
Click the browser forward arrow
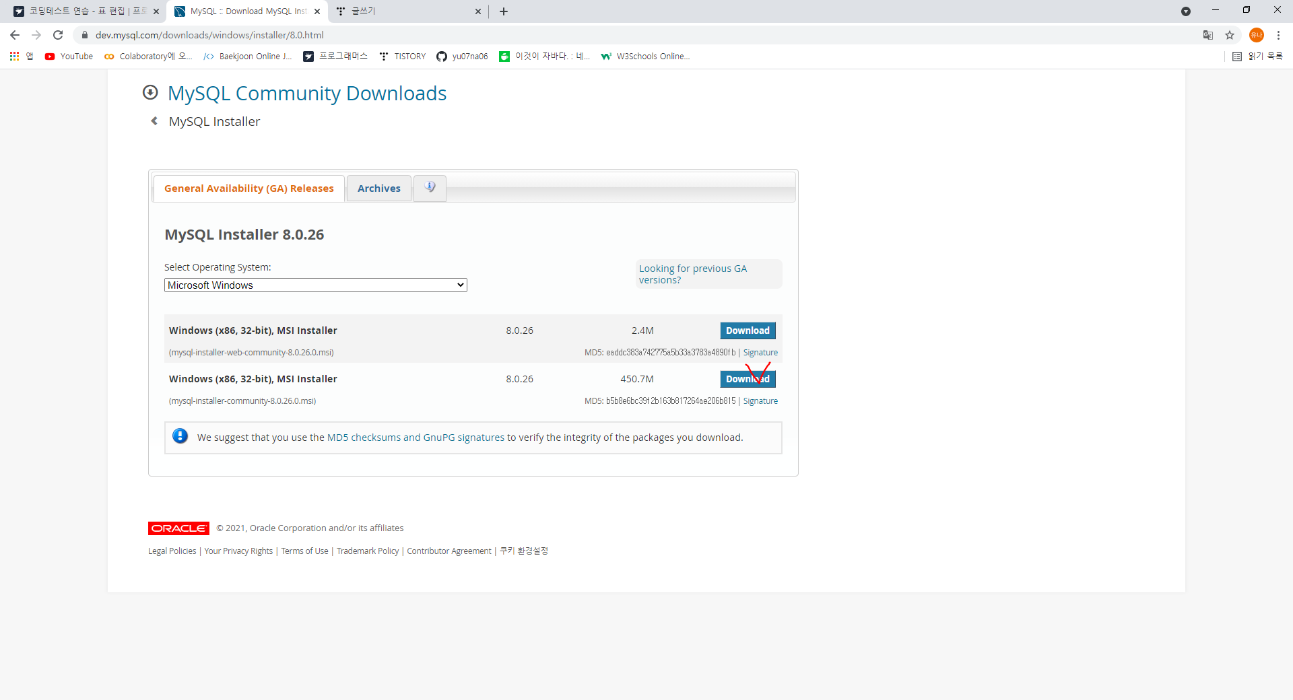[36, 35]
